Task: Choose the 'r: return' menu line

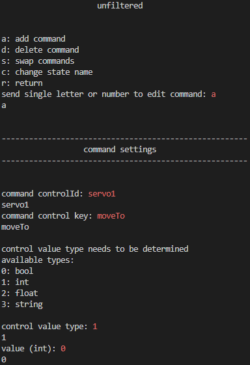Action: coord(22,83)
